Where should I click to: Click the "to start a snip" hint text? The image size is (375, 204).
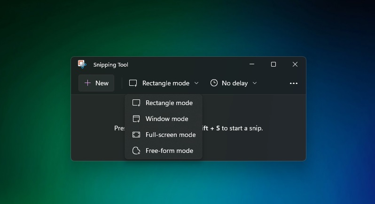click(x=242, y=128)
